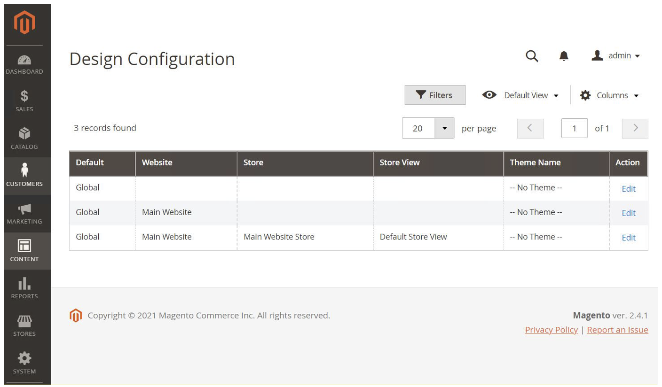
Task: Click the current page number field
Action: pyautogui.click(x=574, y=128)
